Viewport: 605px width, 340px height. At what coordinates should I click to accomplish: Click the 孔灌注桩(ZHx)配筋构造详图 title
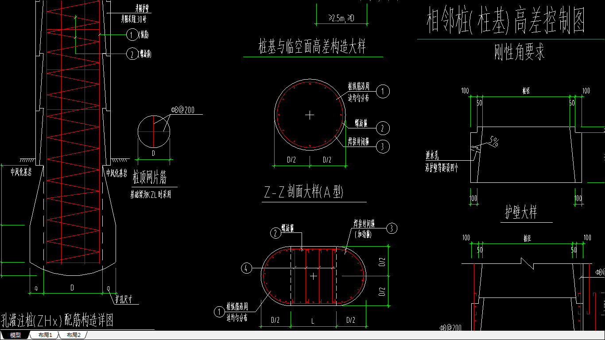[x=57, y=320]
